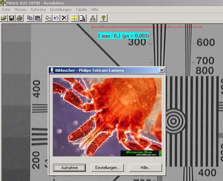
Task: Click the Paste clipboard toolbar icon
Action: 38,18
